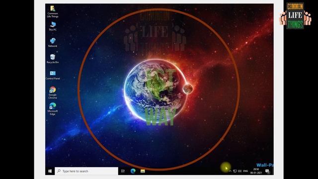Launch the Google Chrome desktop shortcut

[x=53, y=92]
